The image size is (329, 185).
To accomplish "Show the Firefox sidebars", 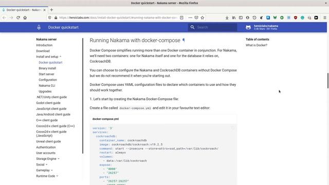I will (x=241, y=18).
